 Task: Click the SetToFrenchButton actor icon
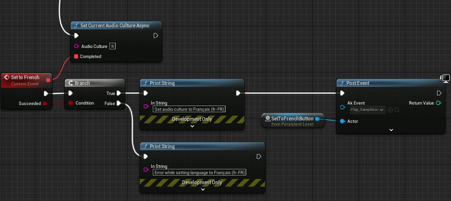click(x=268, y=118)
